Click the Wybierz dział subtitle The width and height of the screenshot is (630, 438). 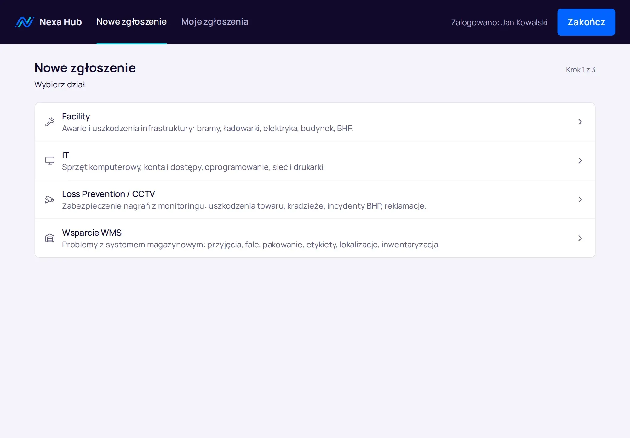click(60, 85)
